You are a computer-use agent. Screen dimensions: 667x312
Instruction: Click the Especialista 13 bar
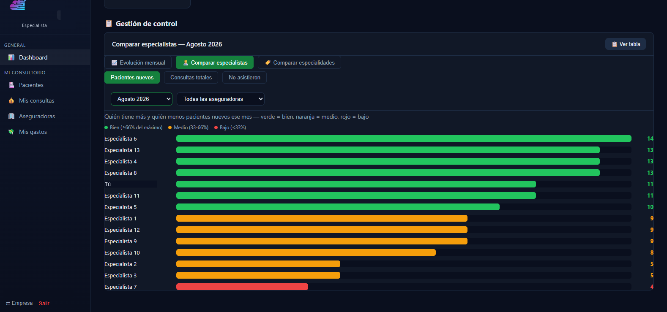388,150
